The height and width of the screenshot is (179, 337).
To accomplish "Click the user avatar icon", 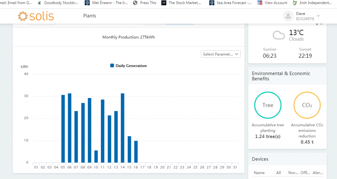I will pyautogui.click(x=288, y=16).
